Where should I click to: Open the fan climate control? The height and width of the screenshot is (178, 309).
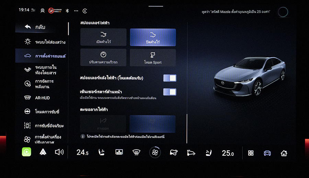(x=155, y=152)
